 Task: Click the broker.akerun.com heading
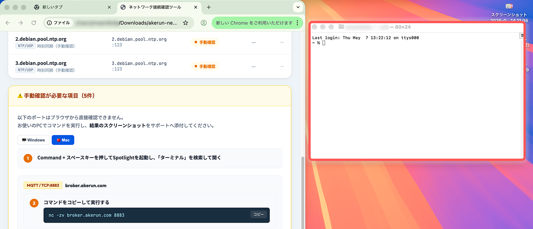point(86,185)
